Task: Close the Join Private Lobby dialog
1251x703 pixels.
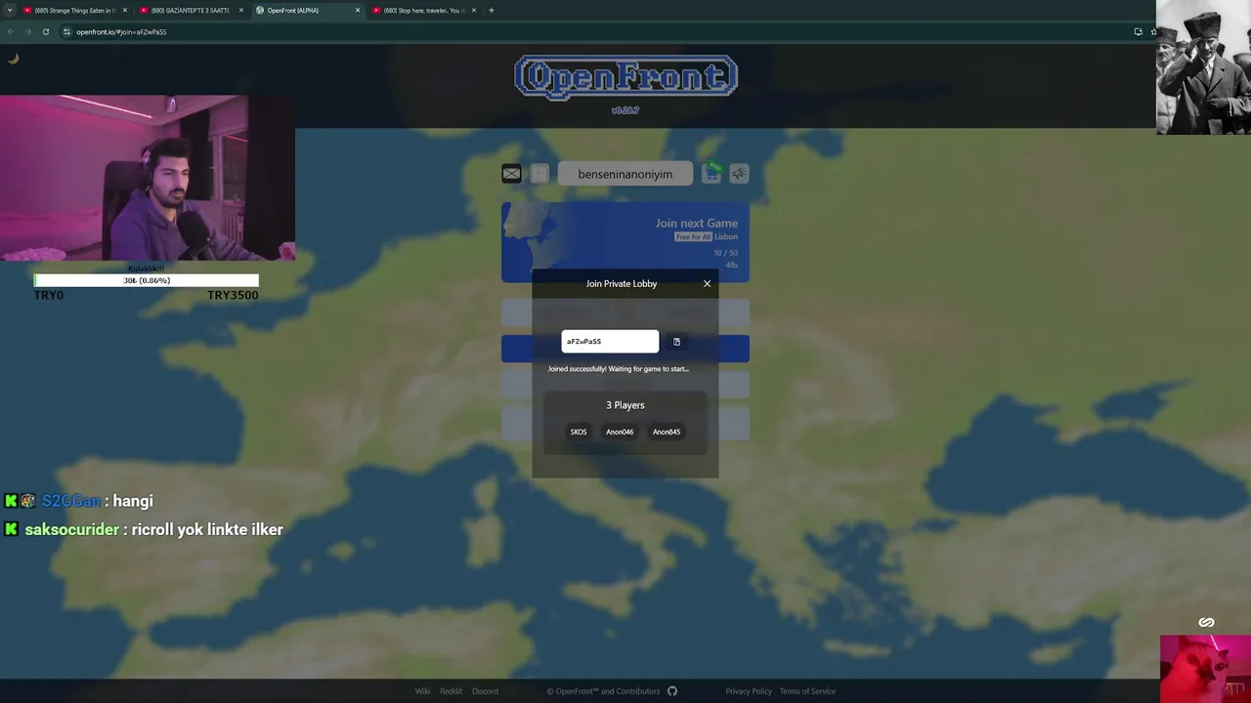Action: [x=708, y=283]
